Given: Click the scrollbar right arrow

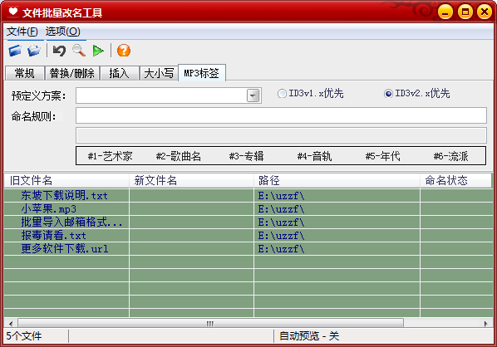Looking at the screenshot, I should coord(486,324).
